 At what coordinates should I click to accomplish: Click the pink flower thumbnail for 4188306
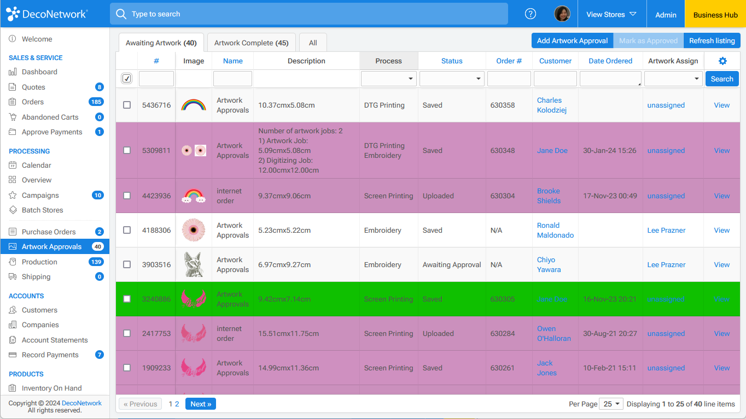(x=193, y=230)
